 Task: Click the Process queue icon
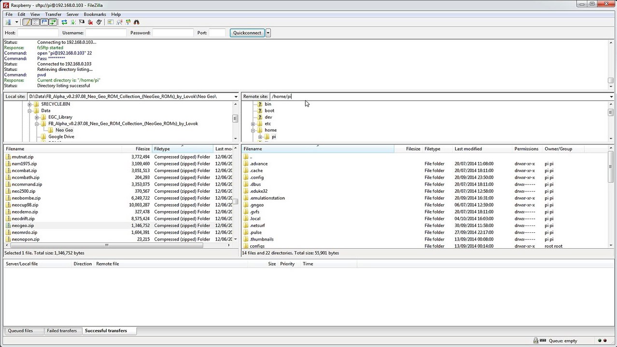[x=73, y=22]
